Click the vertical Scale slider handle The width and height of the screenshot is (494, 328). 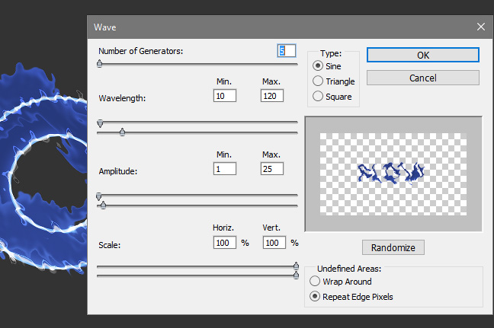(x=296, y=275)
